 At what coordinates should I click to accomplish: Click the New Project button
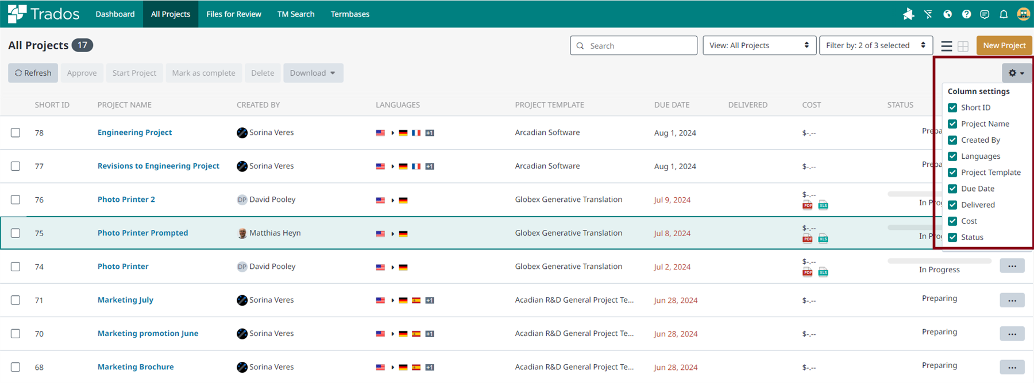tap(1004, 45)
